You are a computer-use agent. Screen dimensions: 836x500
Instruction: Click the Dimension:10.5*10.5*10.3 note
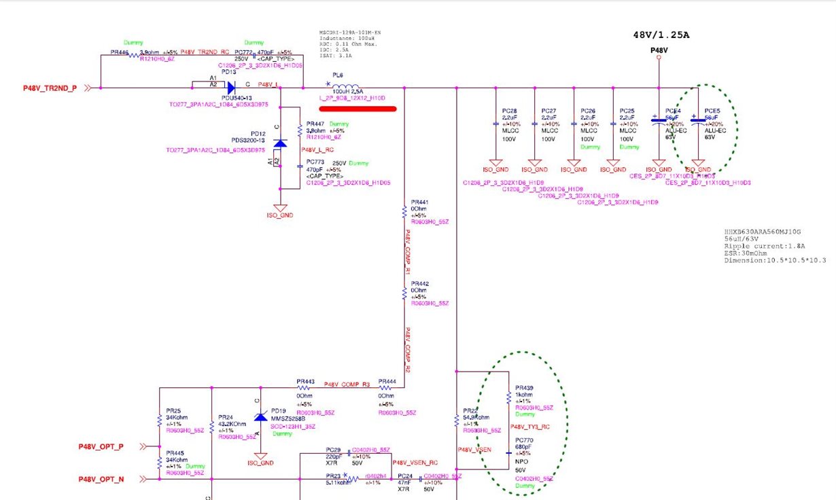pyautogui.click(x=775, y=260)
